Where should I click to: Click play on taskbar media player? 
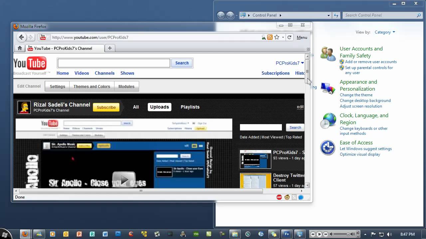point(319,234)
